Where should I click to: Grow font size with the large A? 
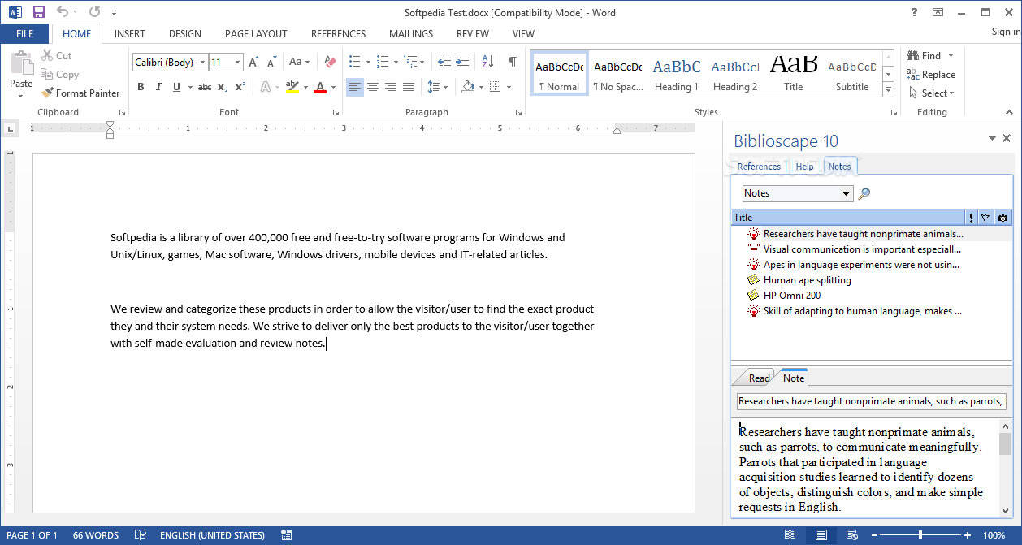coord(253,62)
